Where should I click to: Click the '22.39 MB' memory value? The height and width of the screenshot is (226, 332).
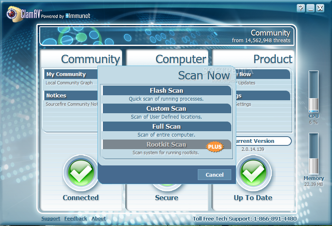coord(314,184)
